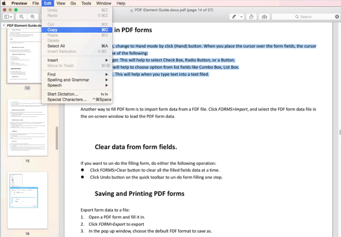Clear the search field with the X
The width and height of the screenshot is (341, 237).
pyautogui.click(x=337, y=17)
